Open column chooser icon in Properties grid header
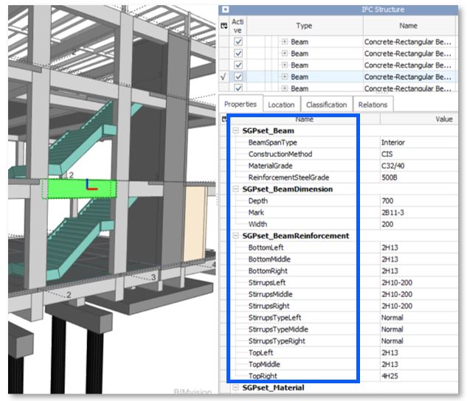The height and width of the screenshot is (401, 467). [x=224, y=119]
